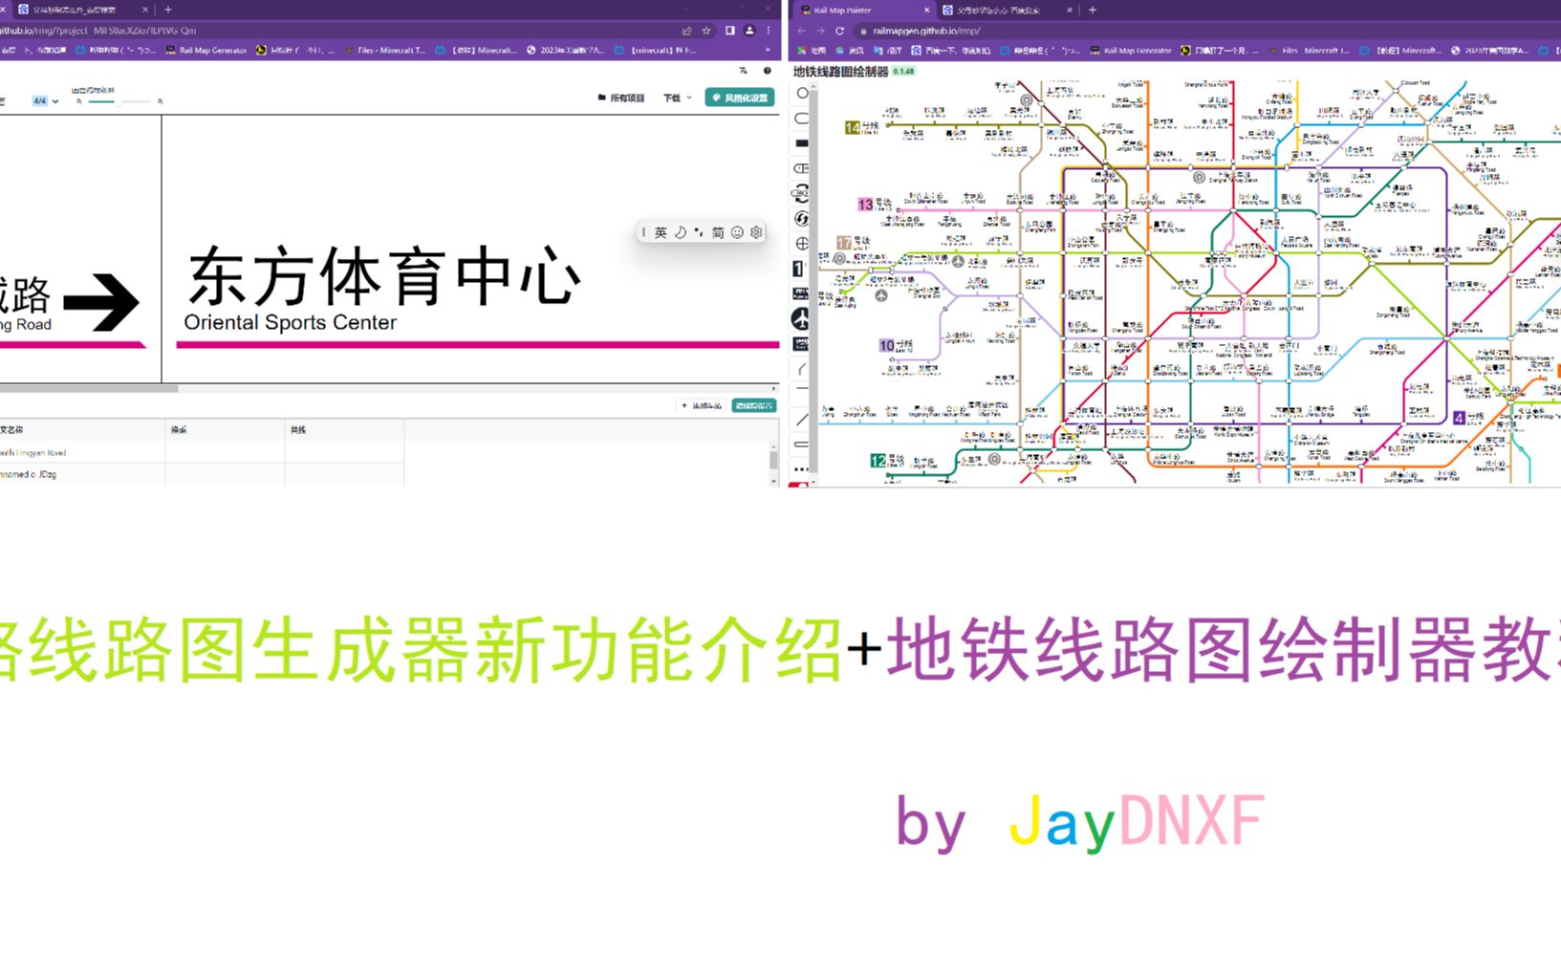Click the zoom-out magnifier left of the slider

click(78, 101)
